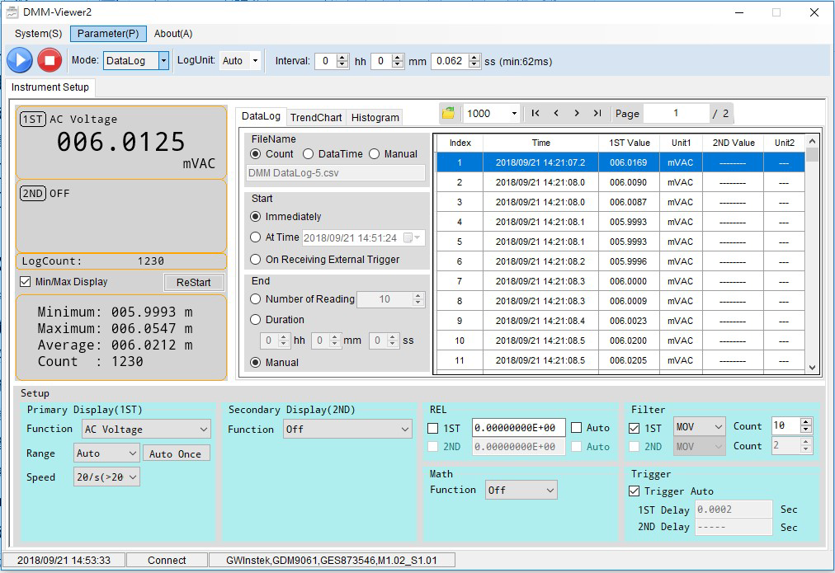Disable the Trigger Auto checkbox

coord(634,491)
